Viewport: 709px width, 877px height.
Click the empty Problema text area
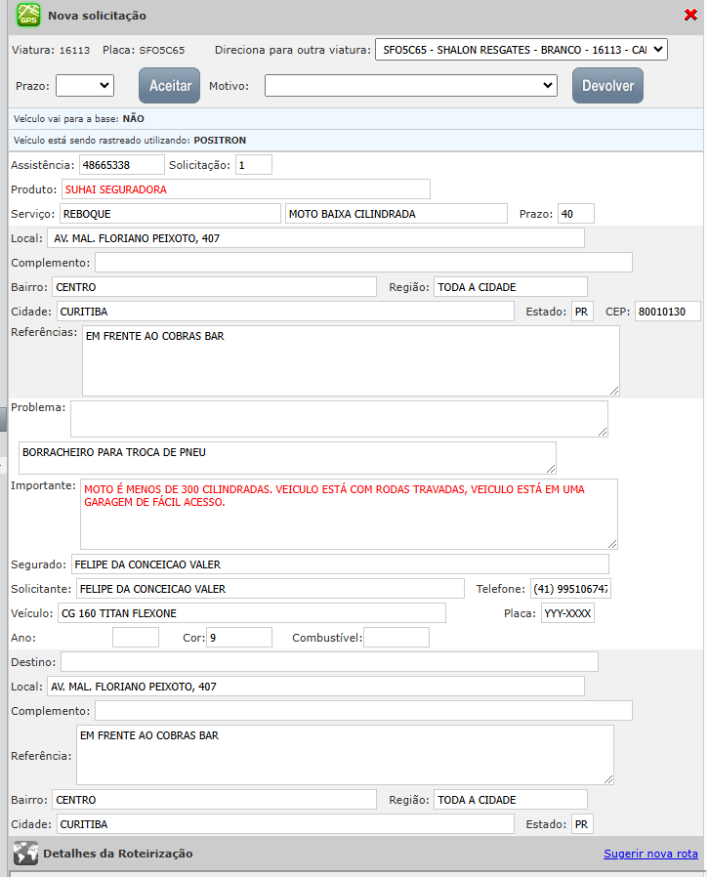[x=338, y=418]
